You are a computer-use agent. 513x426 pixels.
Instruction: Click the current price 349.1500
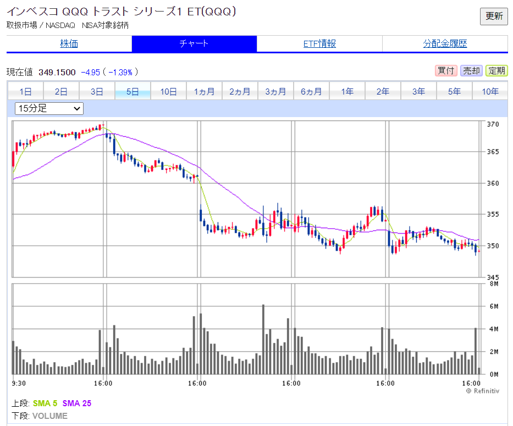[57, 72]
